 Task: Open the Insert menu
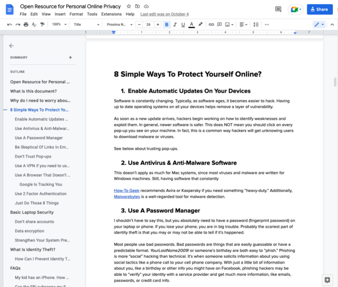(x=60, y=14)
